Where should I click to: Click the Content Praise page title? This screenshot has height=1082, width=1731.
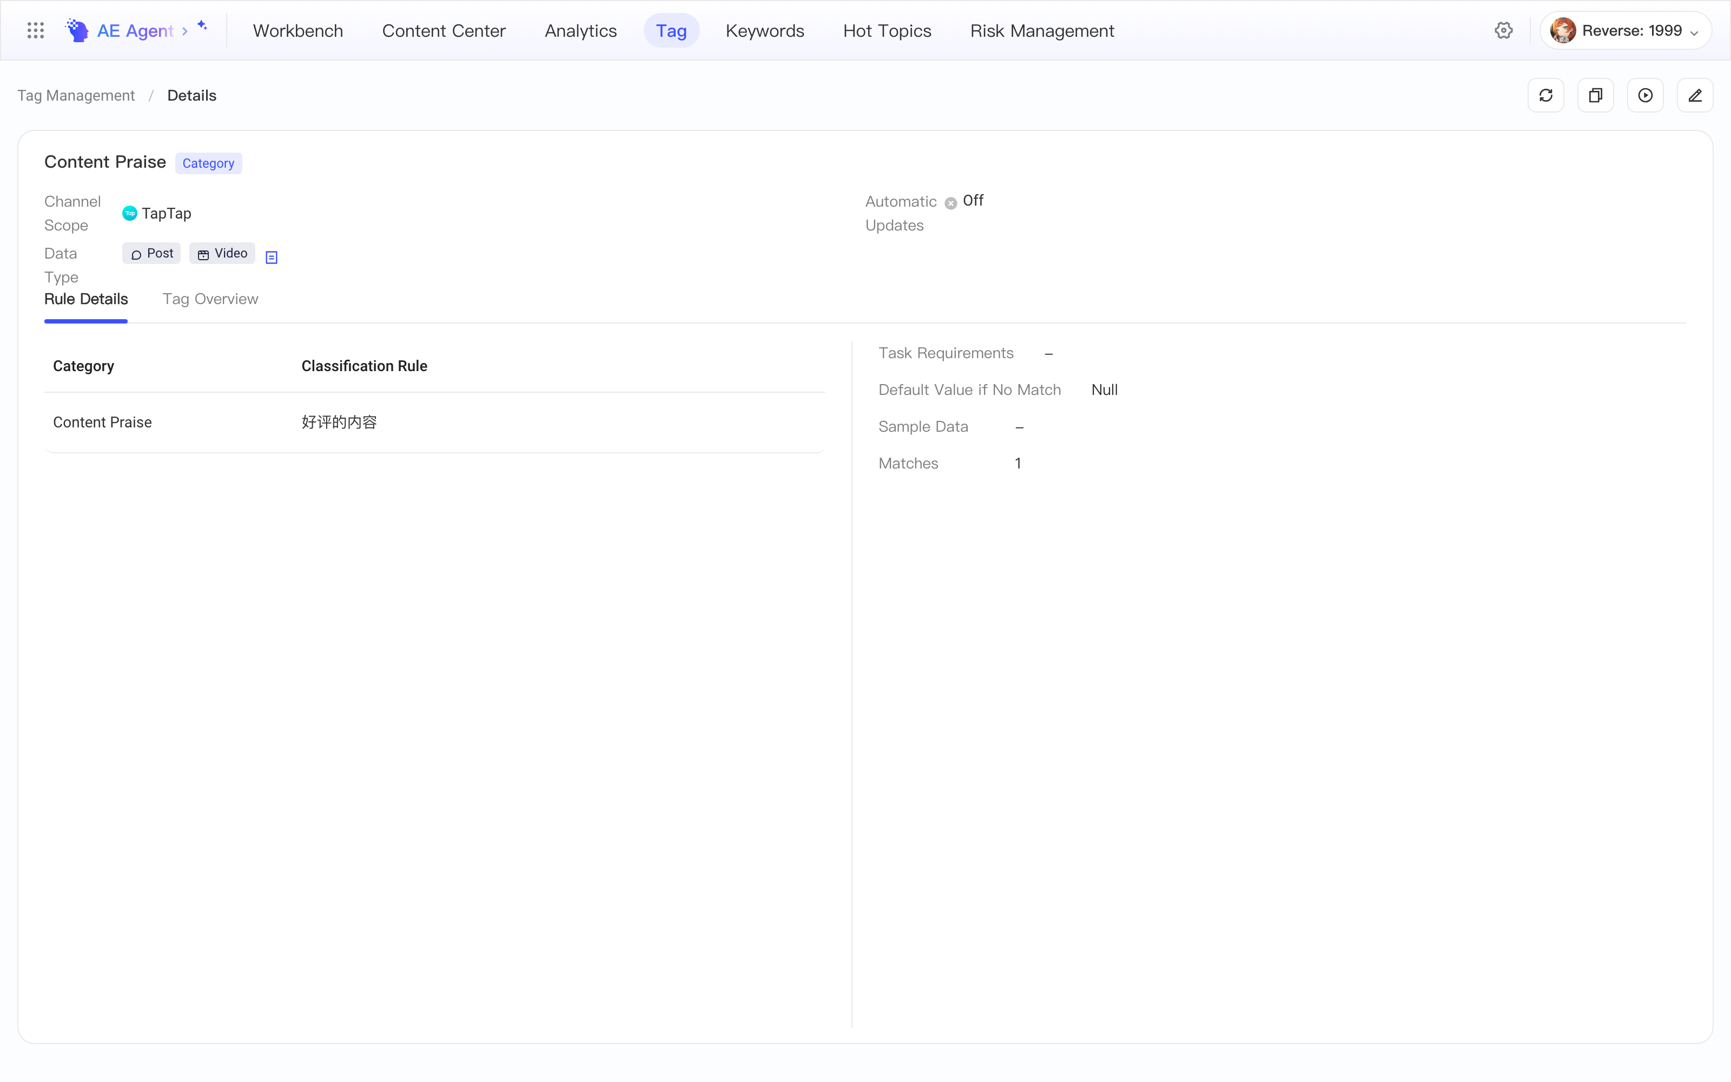point(105,162)
